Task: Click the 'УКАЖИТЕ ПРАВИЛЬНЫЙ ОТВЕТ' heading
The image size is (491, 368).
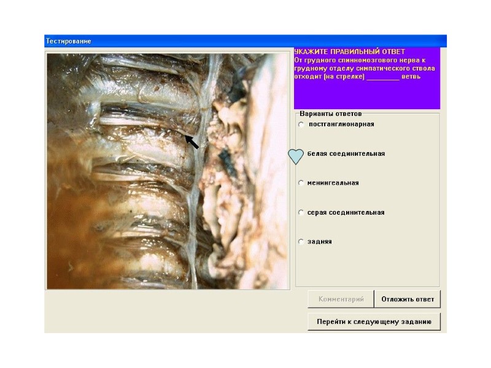Action: click(349, 52)
